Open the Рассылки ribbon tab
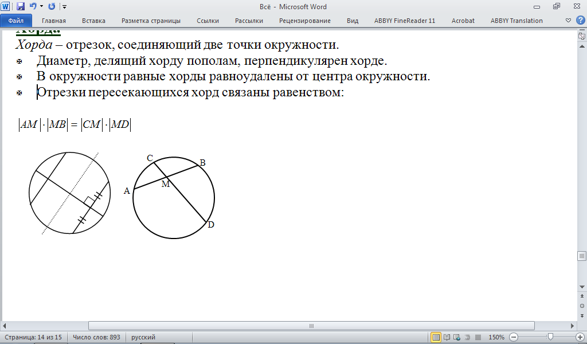 click(249, 21)
